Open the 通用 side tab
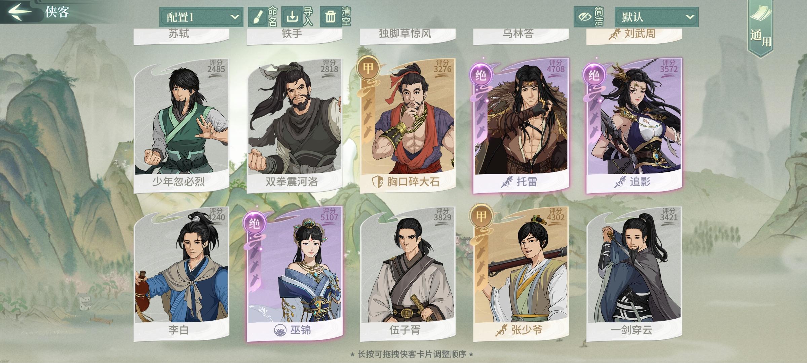807x363 pixels. point(761,29)
